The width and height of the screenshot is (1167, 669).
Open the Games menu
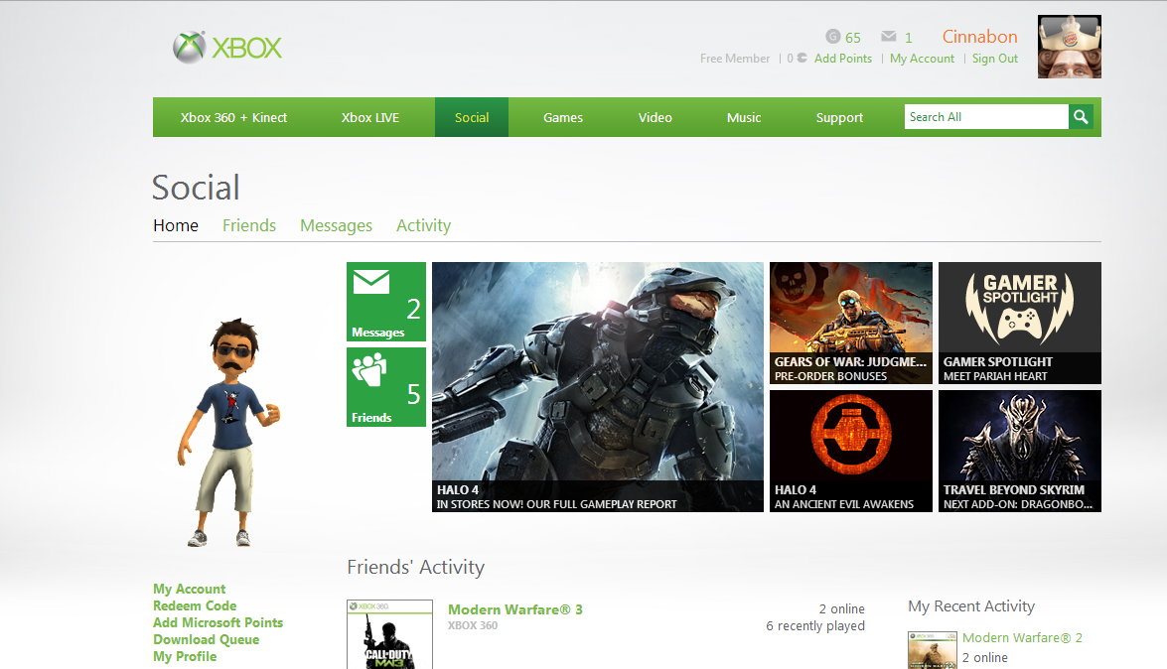click(563, 117)
